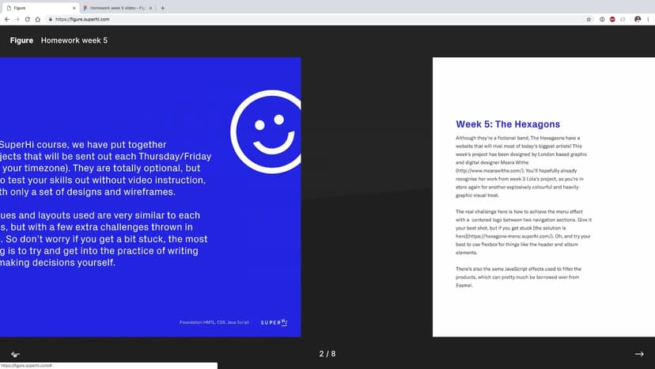Viewport: 655px width, 369px height.
Task: Select the Figure browser tab
Action: (36, 8)
